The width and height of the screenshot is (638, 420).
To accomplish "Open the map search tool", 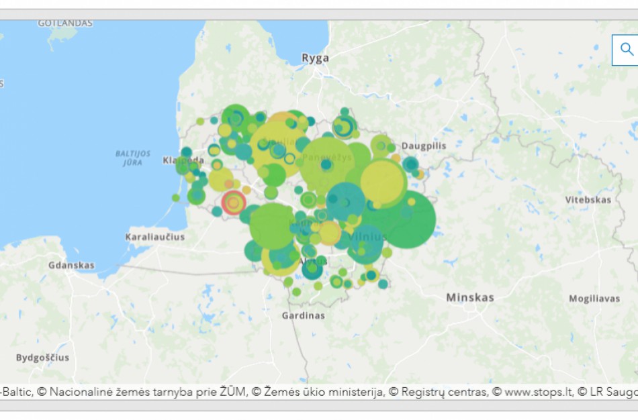I will coord(627,48).
